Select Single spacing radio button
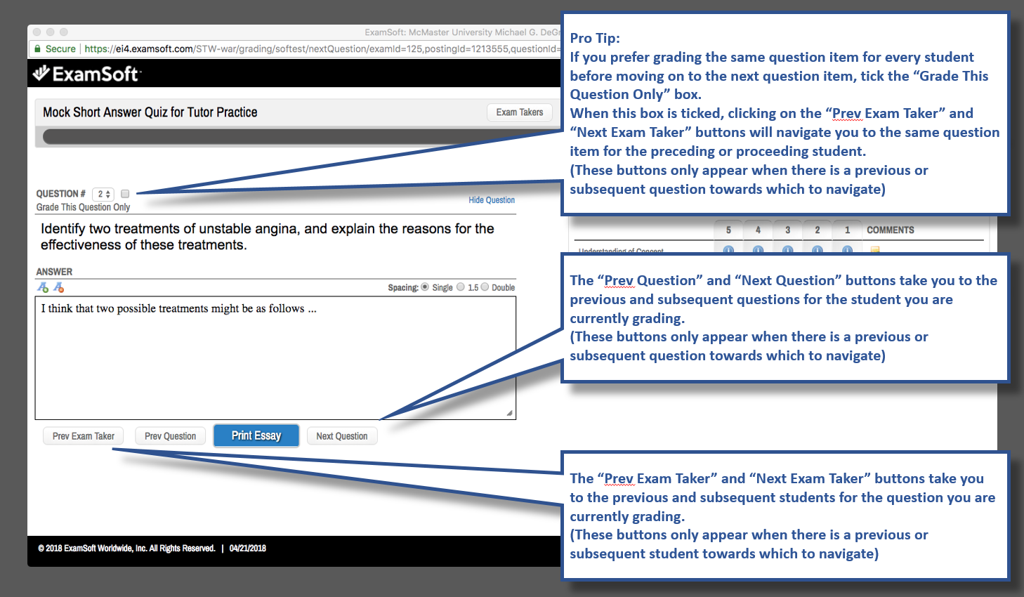1024x597 pixels. click(425, 287)
